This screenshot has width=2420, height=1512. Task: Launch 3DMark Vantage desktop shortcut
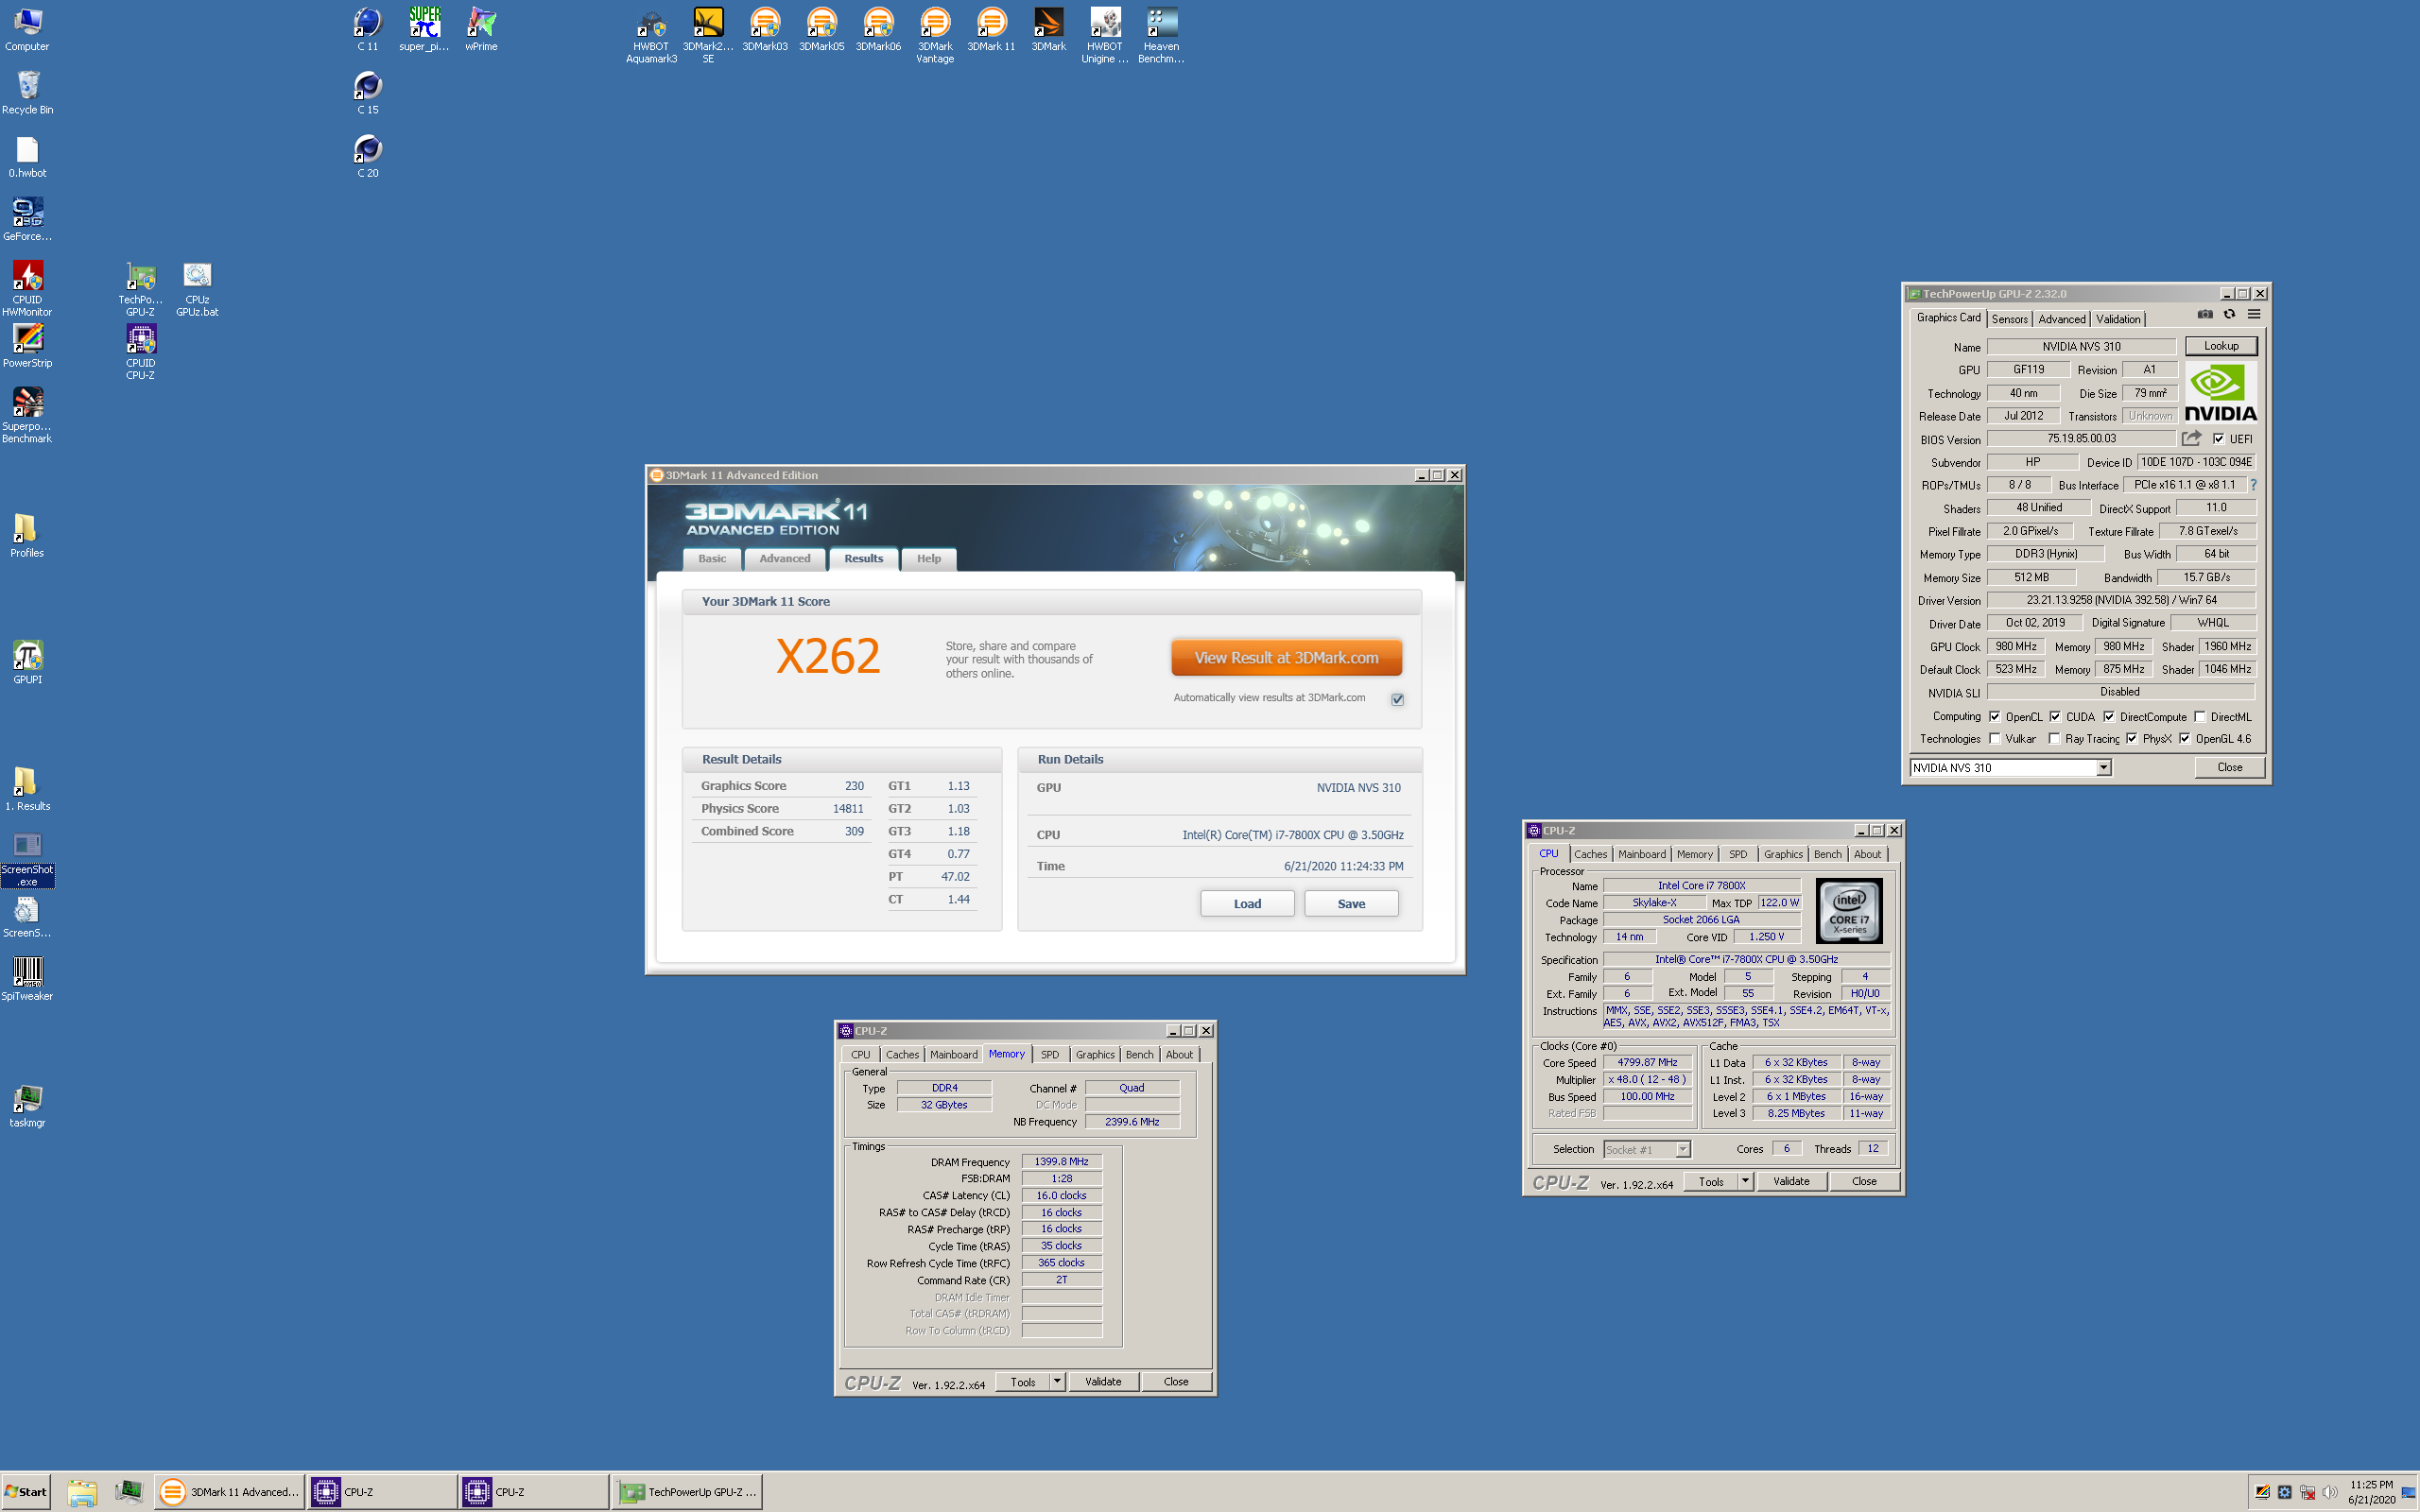pyautogui.click(x=935, y=36)
